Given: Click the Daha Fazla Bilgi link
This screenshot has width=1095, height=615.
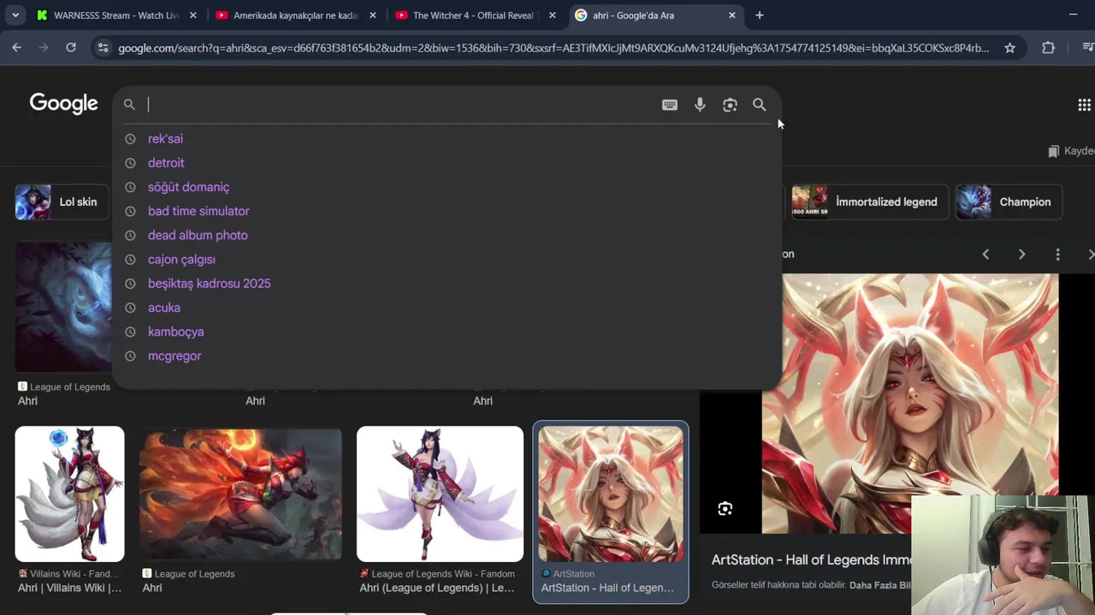Looking at the screenshot, I should tap(879, 585).
